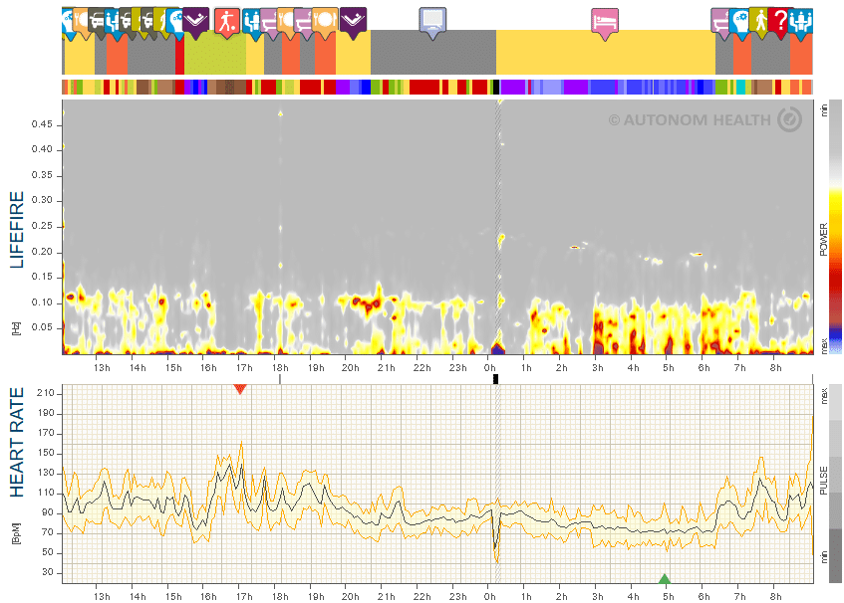This screenshot has width=844, height=603.
Task: Select the meeting table icon at timeline end
Action: click(800, 23)
